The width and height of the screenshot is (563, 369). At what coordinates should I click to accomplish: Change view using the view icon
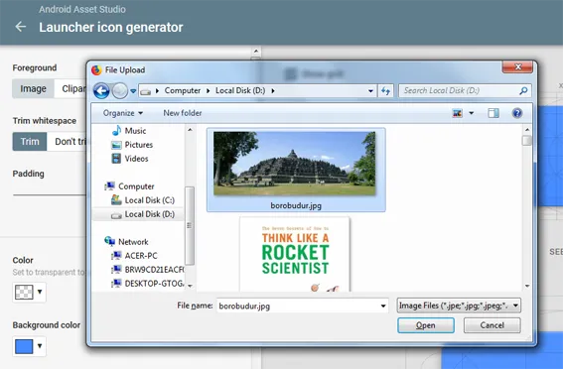(x=457, y=113)
